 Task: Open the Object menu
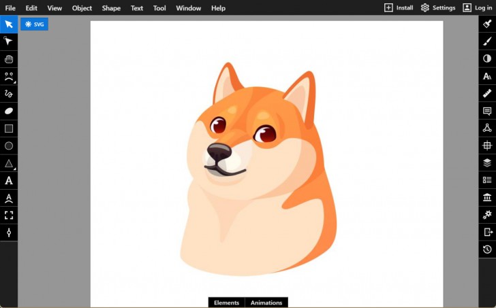click(82, 8)
